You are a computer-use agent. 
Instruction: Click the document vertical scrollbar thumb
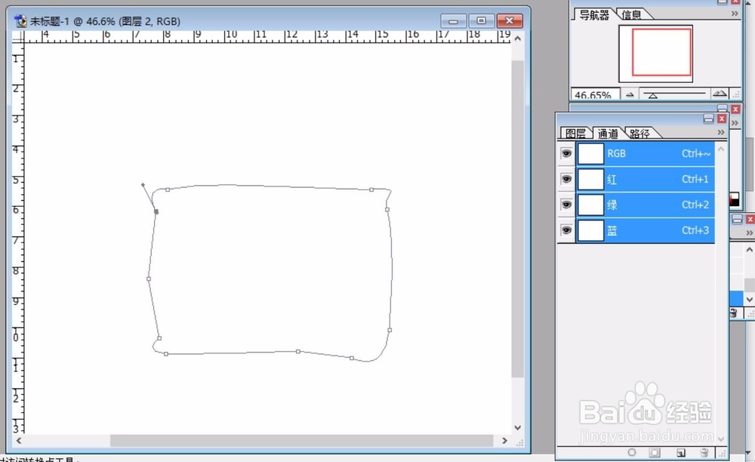point(517,219)
